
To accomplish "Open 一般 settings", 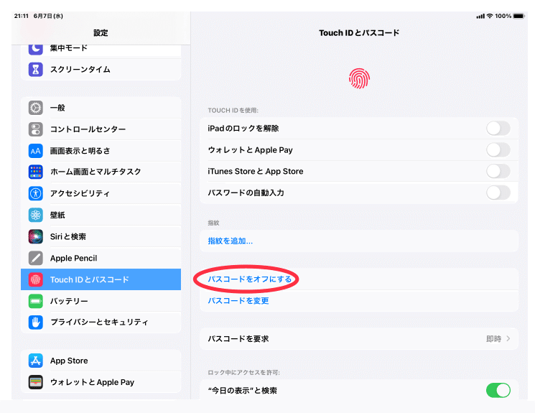I will (x=101, y=108).
